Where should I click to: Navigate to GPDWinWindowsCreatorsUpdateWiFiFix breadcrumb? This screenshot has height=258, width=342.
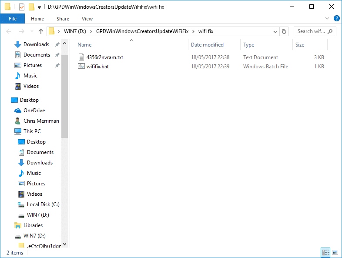[142, 31]
